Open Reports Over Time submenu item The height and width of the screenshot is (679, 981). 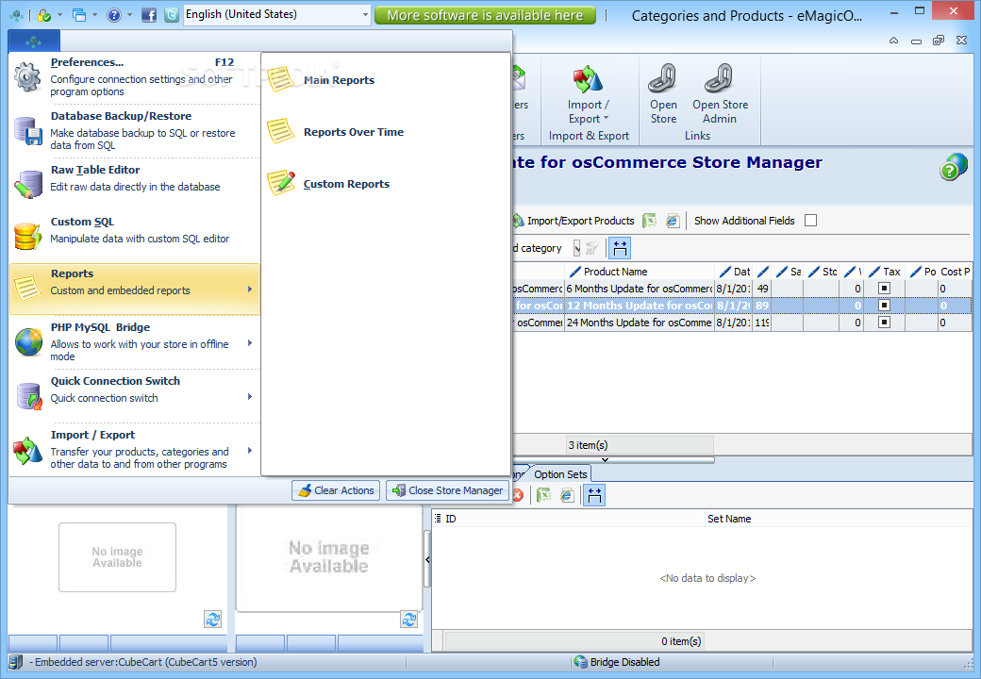click(386, 131)
